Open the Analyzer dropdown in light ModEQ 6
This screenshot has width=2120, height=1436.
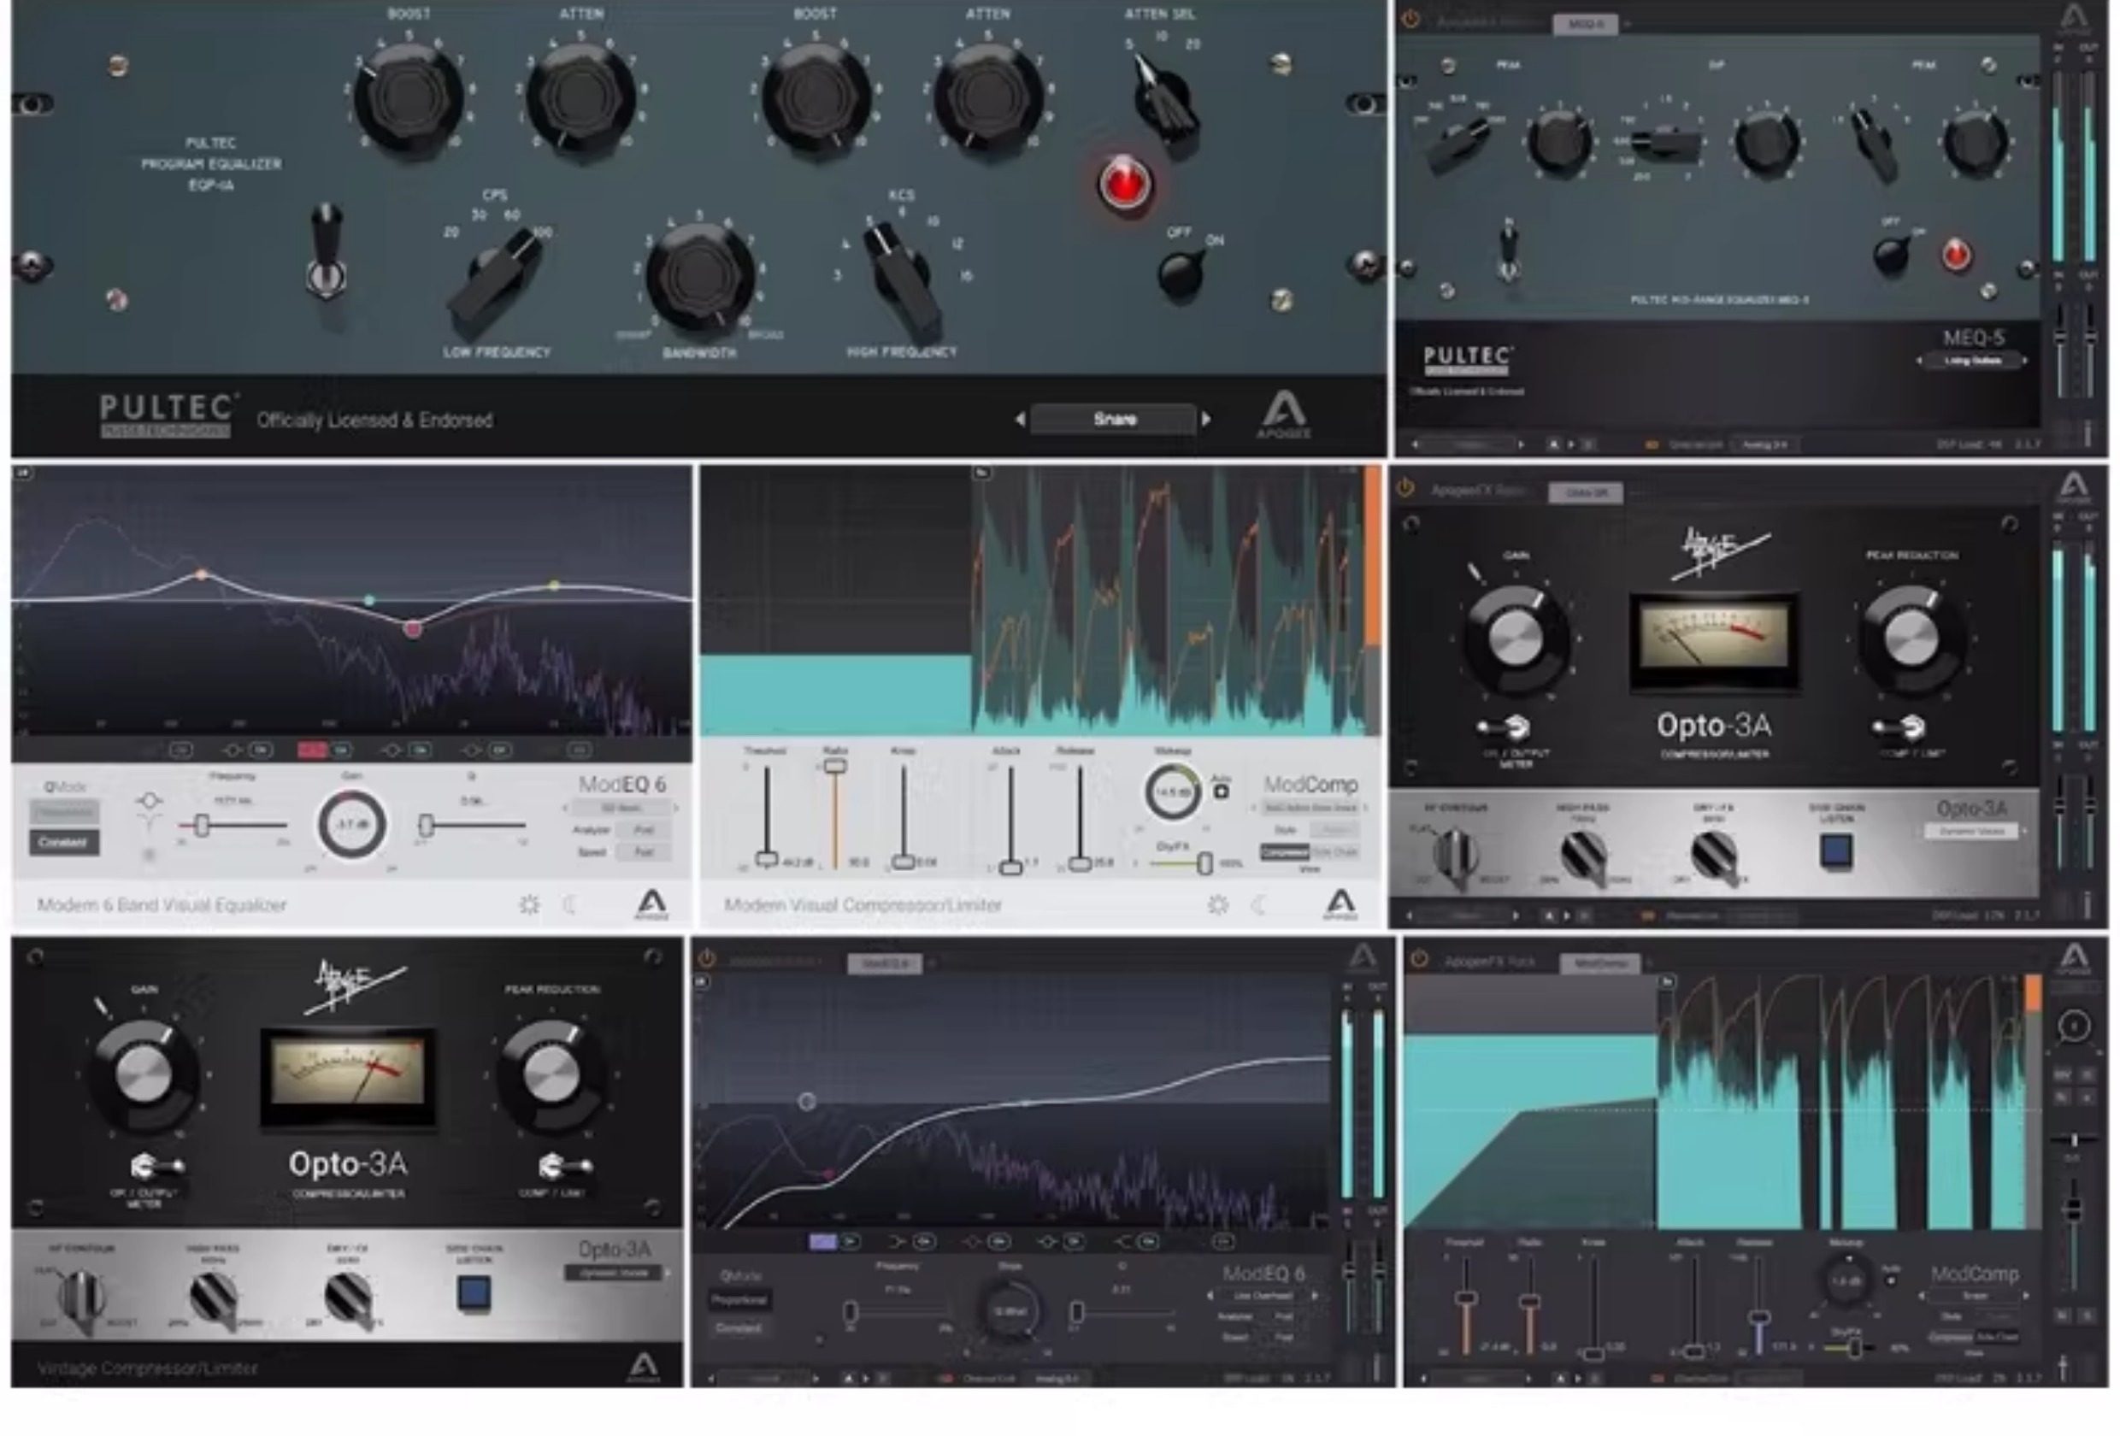pyautogui.click(x=644, y=829)
